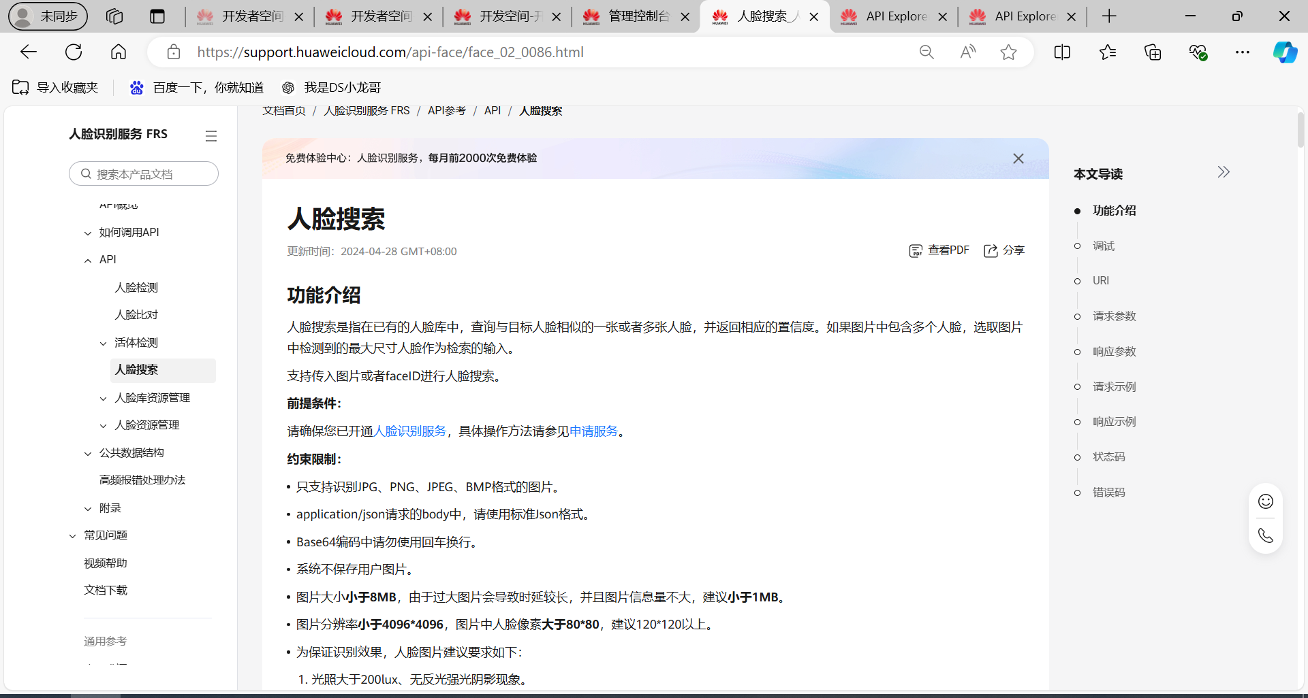This screenshot has width=1308, height=698.
Task: Click the 搜索本产品文档 search field
Action: click(x=144, y=174)
